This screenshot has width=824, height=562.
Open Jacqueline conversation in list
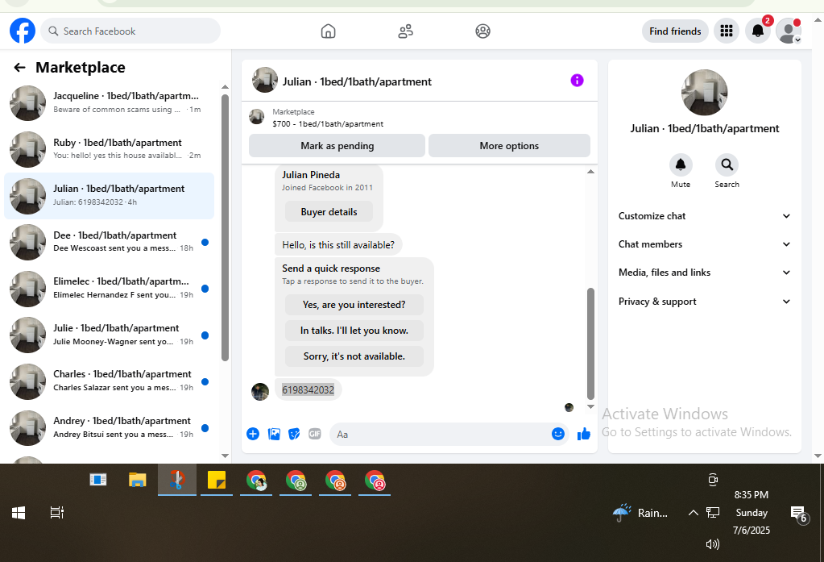tap(110, 102)
